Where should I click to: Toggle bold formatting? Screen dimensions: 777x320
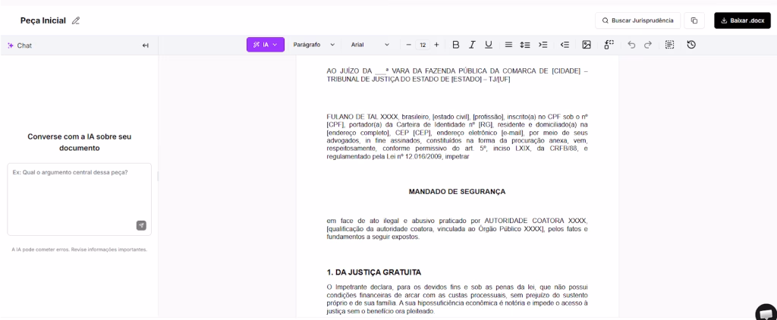pos(456,45)
